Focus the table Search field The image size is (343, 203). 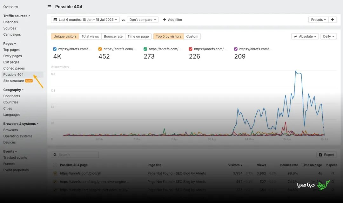click(75, 155)
